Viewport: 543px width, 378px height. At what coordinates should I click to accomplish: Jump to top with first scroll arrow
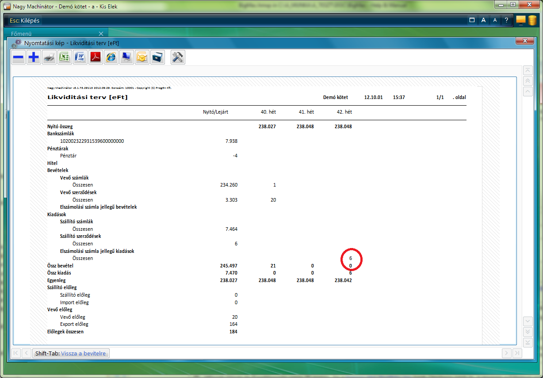pos(528,71)
